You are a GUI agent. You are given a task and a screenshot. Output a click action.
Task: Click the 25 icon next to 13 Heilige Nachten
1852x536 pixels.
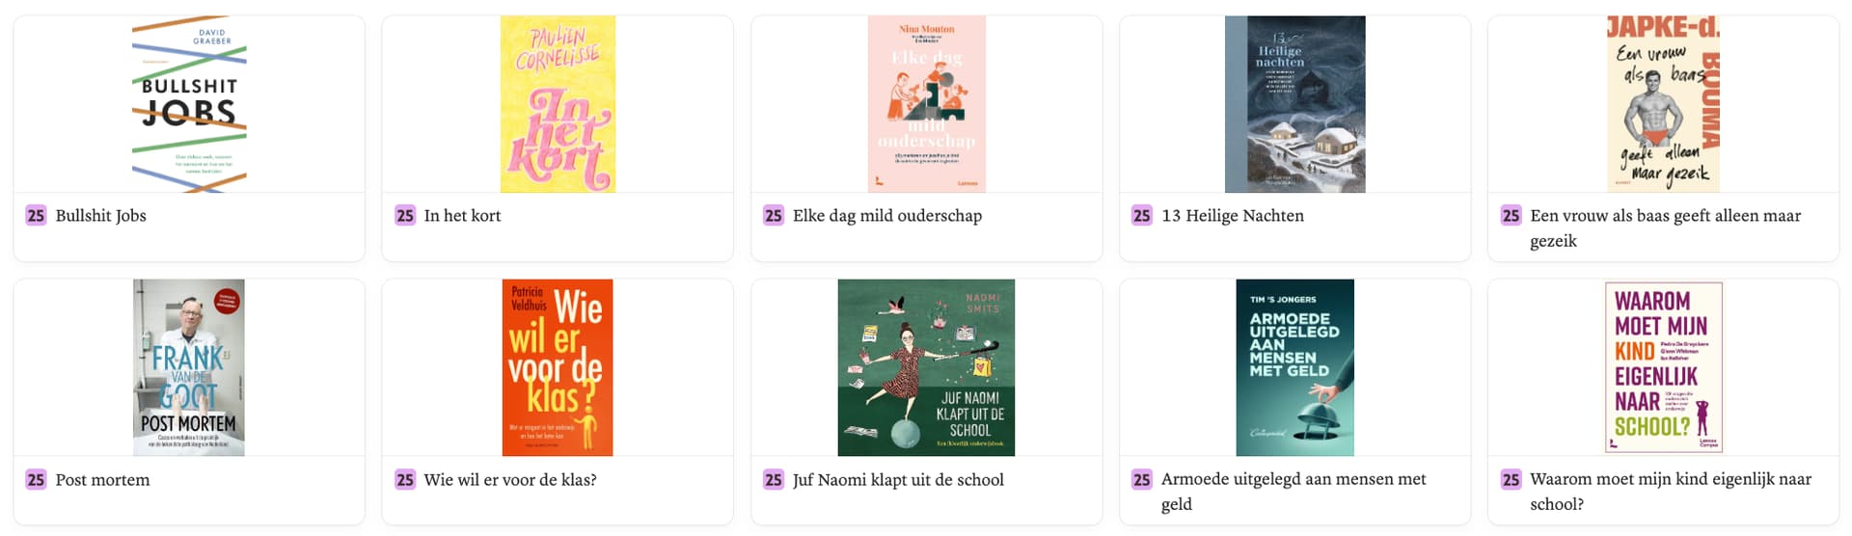point(1142,216)
